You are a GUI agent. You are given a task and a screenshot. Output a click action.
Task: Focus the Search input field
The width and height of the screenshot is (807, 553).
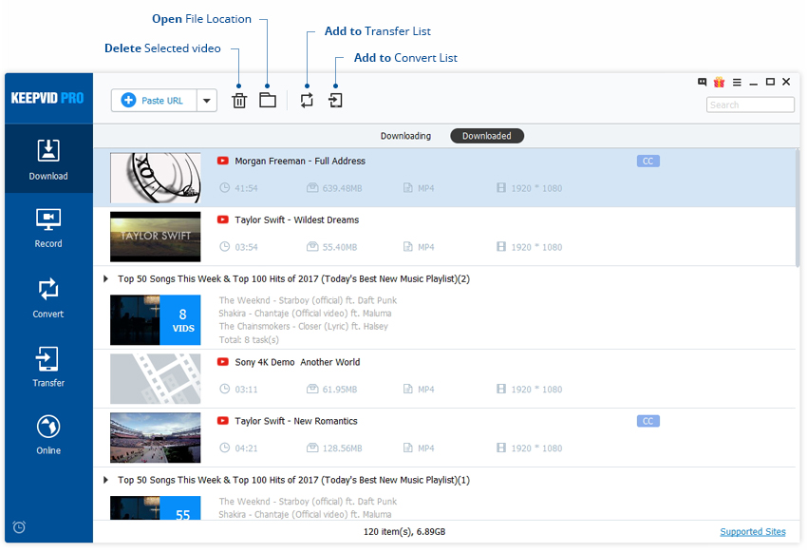click(750, 105)
